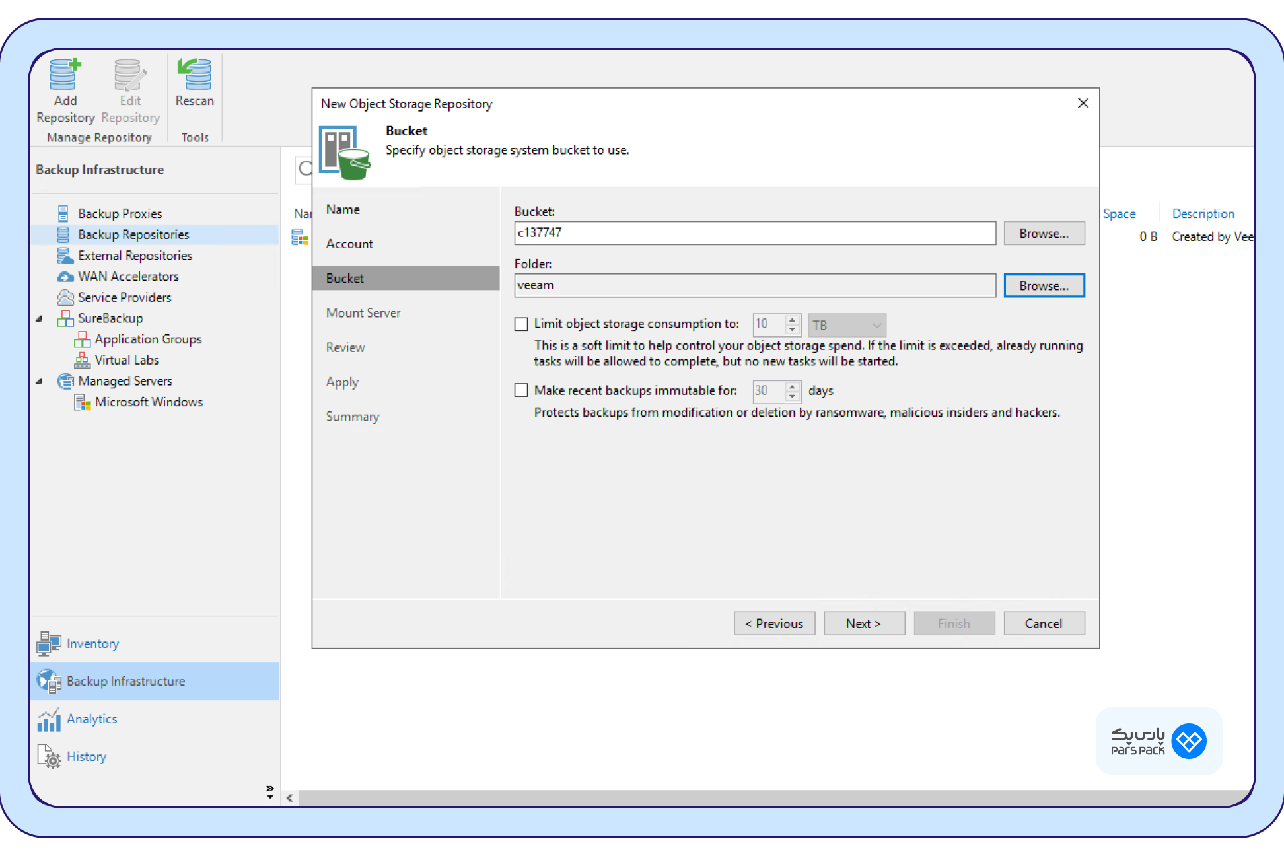Open the Inventory view icon
Screen dimensions: 1284x856
49,643
